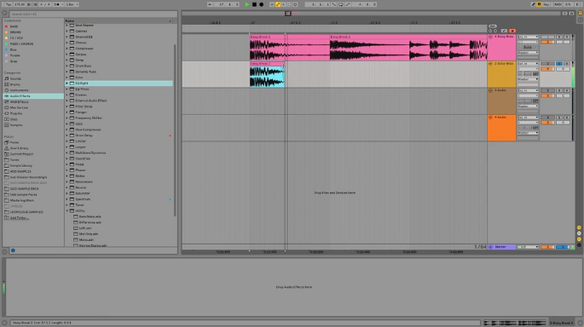This screenshot has height=327, width=584.
Task: Open the Drums category
Action: (x=14, y=84)
